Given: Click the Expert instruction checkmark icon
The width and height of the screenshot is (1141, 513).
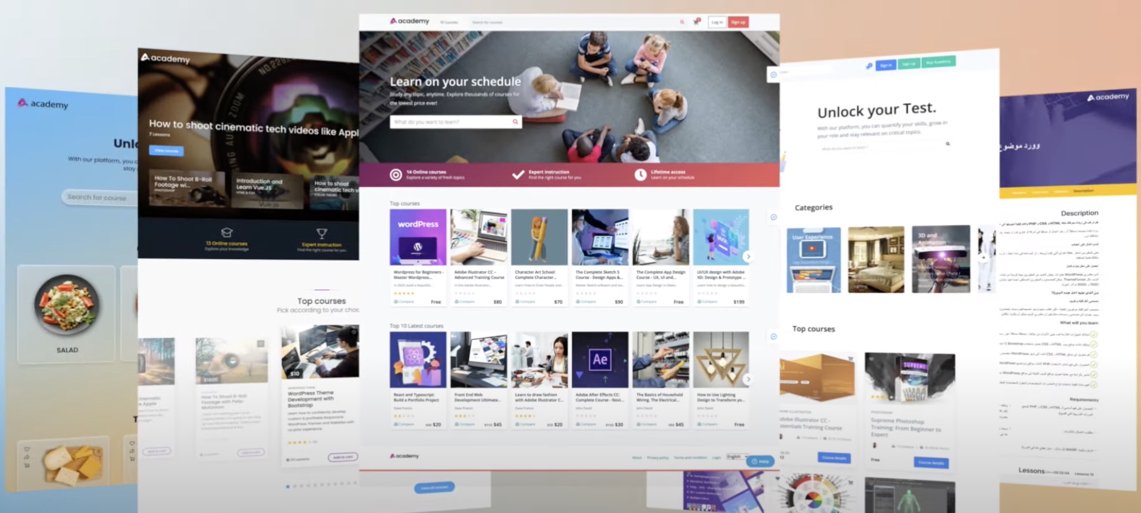Looking at the screenshot, I should coord(518,175).
